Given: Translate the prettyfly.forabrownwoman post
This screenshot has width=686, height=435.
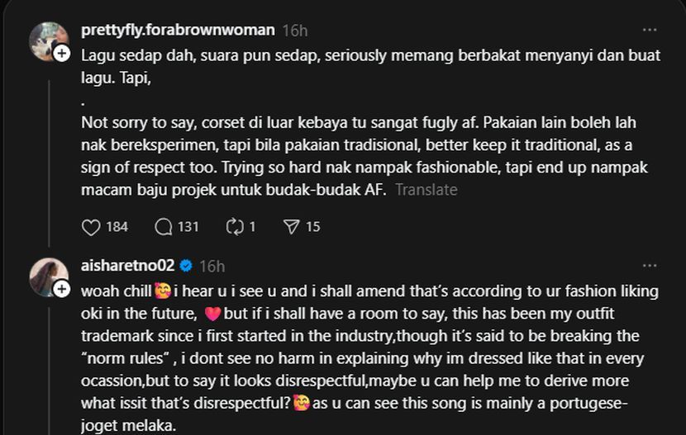Looking at the screenshot, I should [x=426, y=190].
